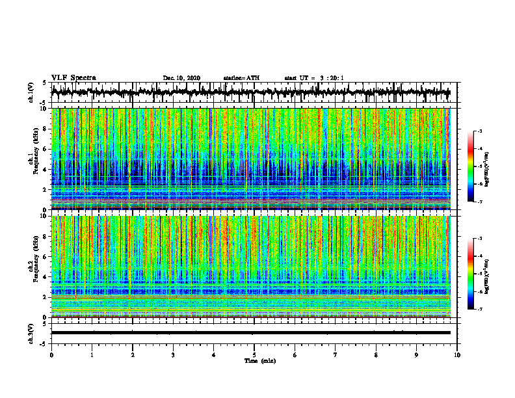515x398 pixels.
Task: Click time axis tick label "5"
Action: coord(254,355)
